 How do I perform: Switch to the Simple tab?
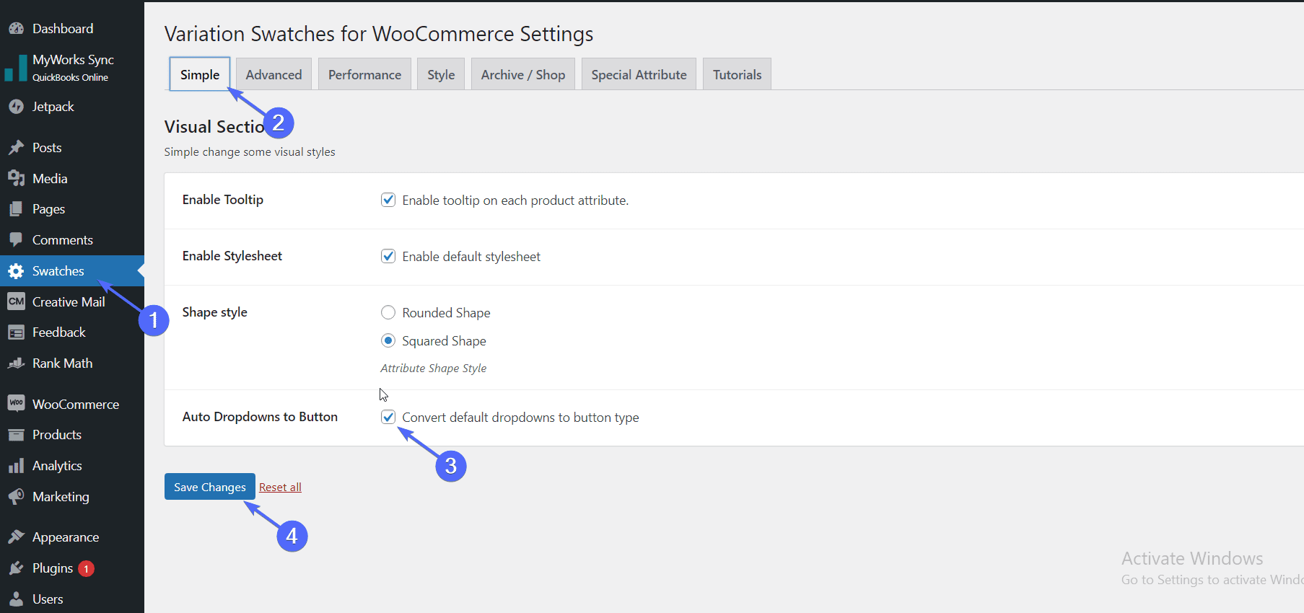tap(200, 74)
